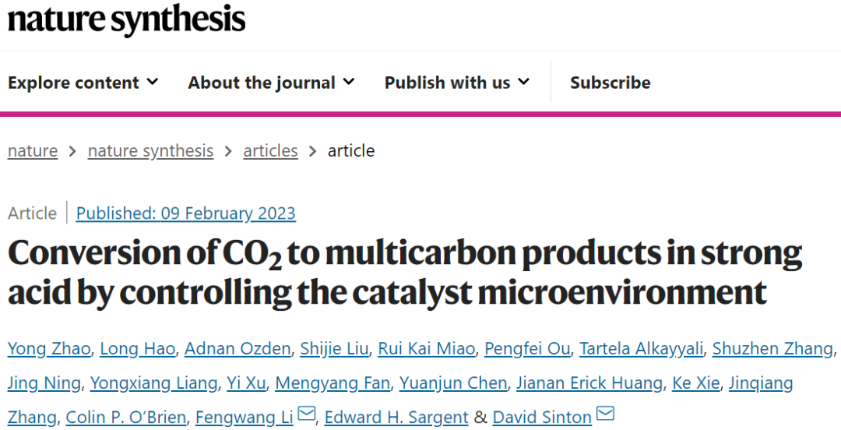
Task: Open author Pengfei Ou's link
Action: point(527,349)
